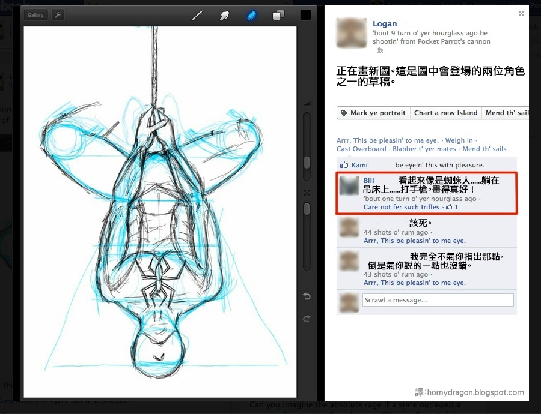The width and height of the screenshot is (541, 414).
Task: Select the smudge finger tool
Action: coord(224,15)
